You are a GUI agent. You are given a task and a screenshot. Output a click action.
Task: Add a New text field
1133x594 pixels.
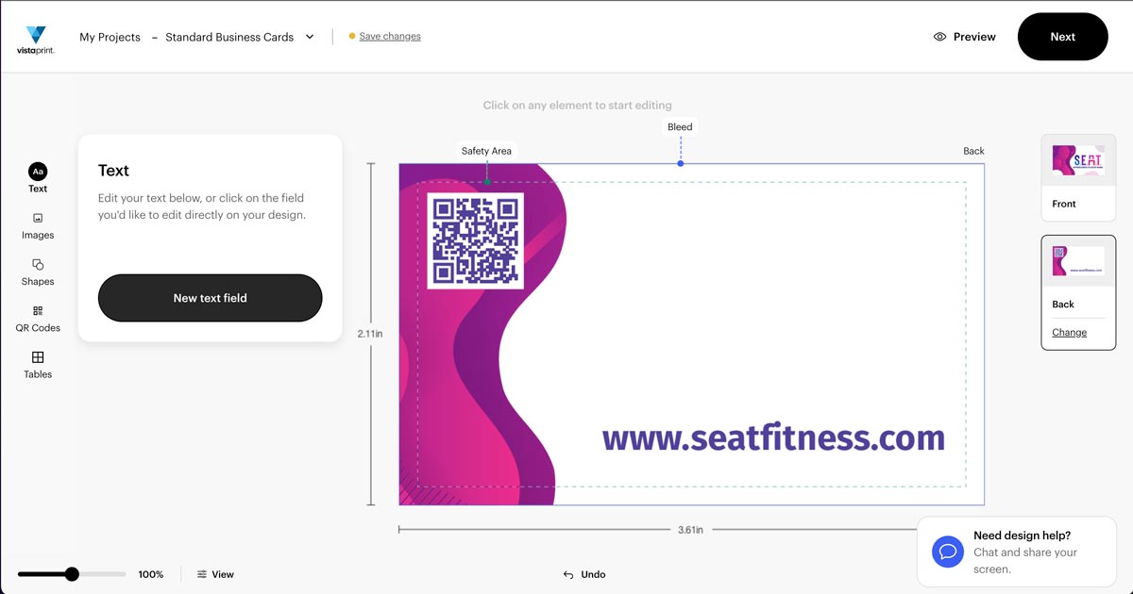click(210, 298)
